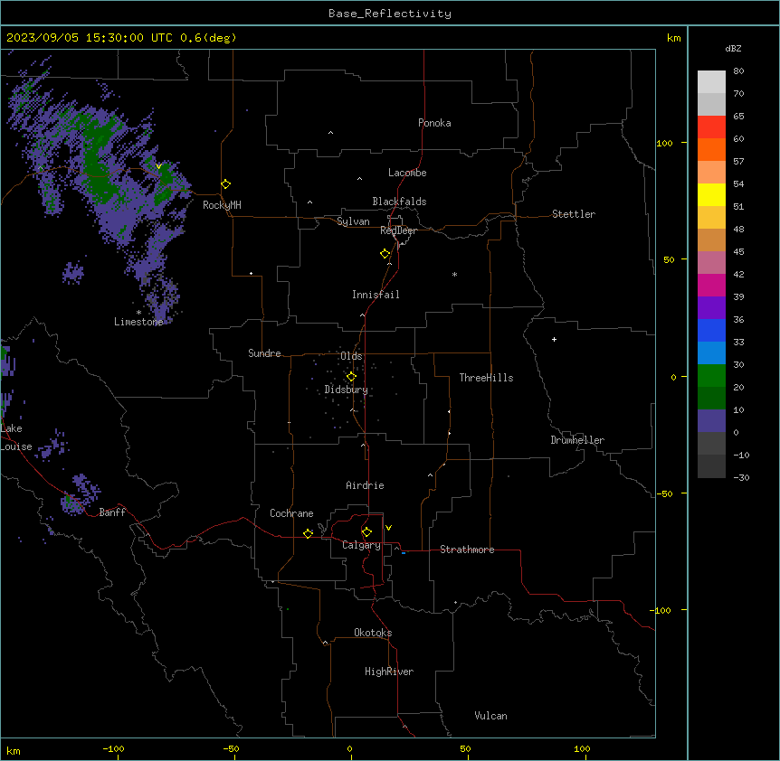Viewport: 780px width, 761px height.
Task: Click the 100 tick on the right axis
Action: tap(664, 143)
